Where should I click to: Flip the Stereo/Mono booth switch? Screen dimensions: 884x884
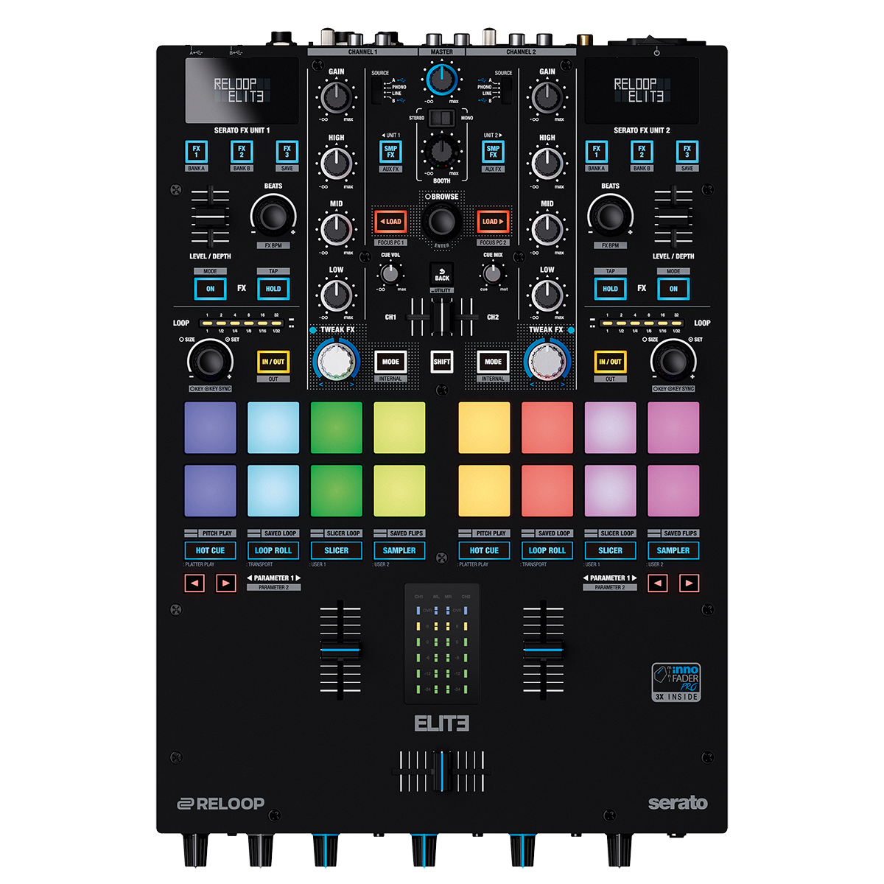(442, 118)
